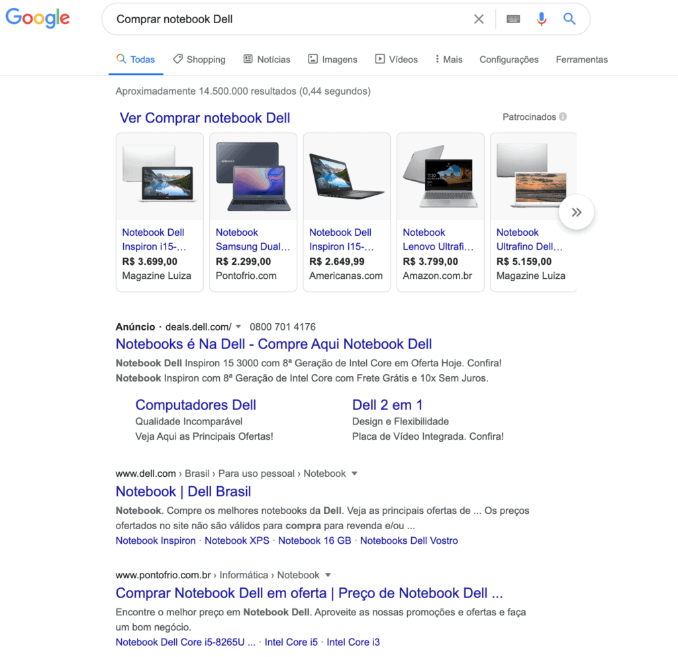
Task: Switch to the Shopping tab
Action: point(199,60)
